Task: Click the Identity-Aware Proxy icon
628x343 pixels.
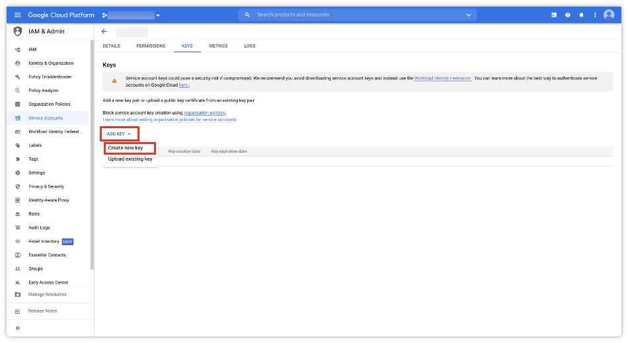Action: (x=18, y=200)
